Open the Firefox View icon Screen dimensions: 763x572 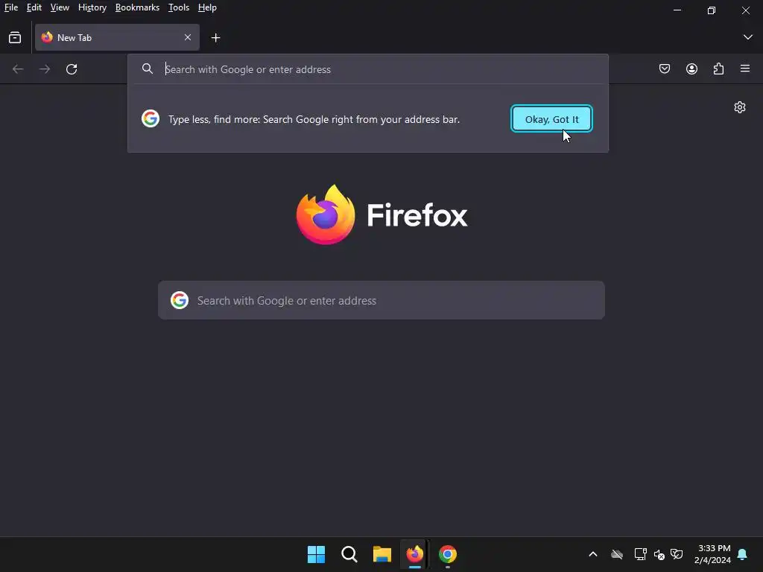click(15, 37)
